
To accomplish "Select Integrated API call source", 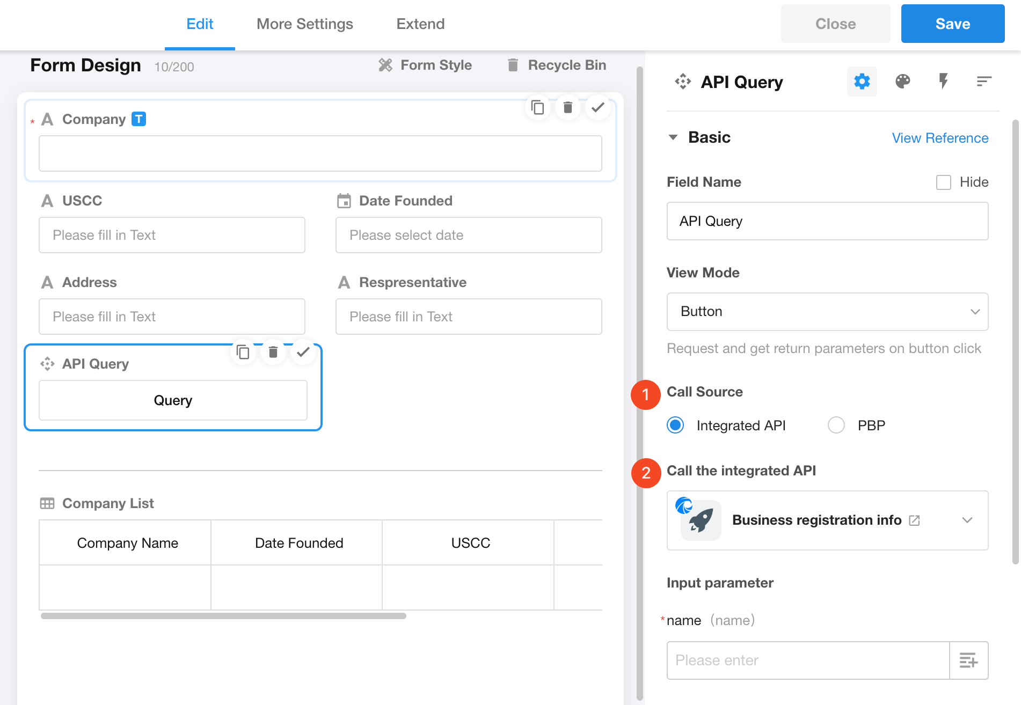I will (x=675, y=425).
